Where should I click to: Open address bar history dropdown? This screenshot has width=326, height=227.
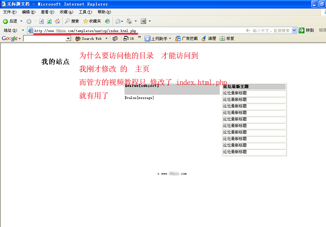(294, 30)
